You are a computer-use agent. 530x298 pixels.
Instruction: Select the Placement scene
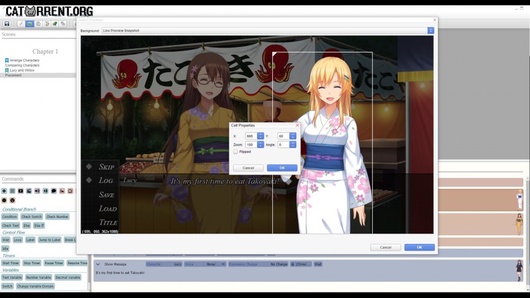pyautogui.click(x=38, y=75)
